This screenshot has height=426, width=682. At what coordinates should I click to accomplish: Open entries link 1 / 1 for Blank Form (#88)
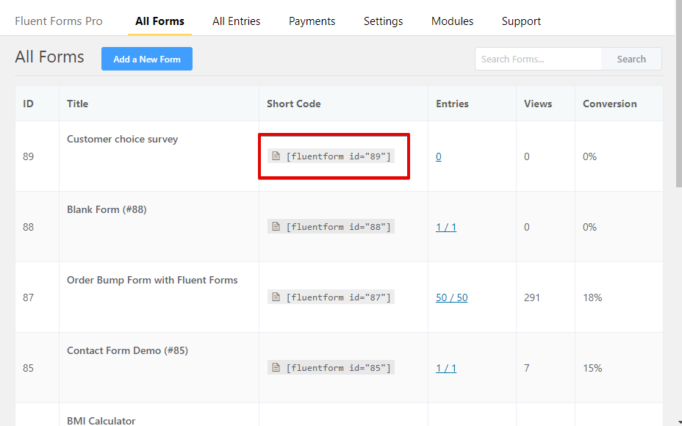click(446, 227)
